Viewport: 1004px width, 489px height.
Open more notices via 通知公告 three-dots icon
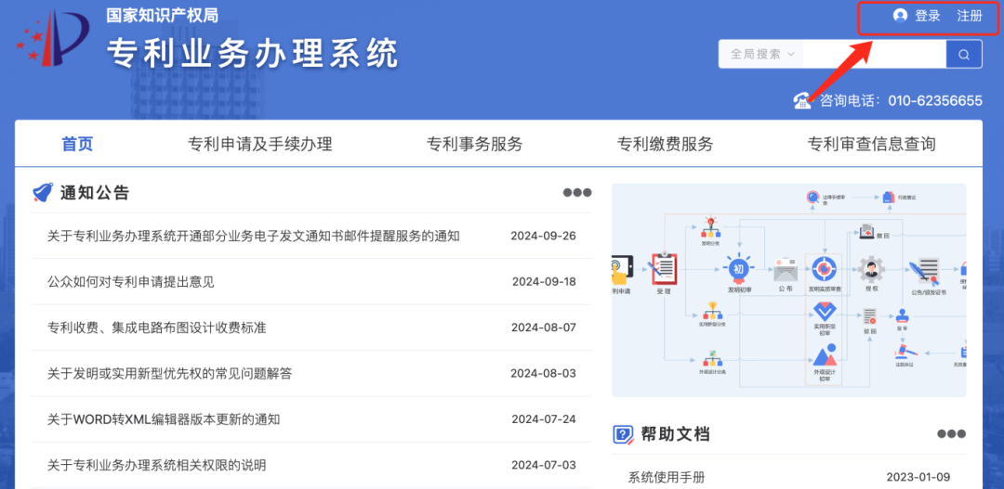576,193
